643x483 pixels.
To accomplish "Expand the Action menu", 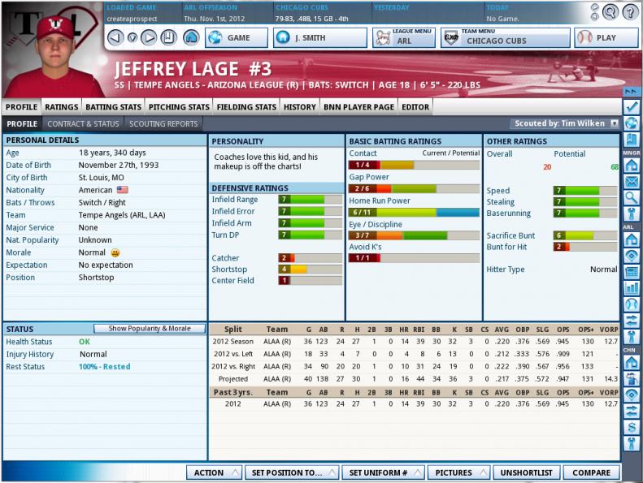I will tap(215, 472).
